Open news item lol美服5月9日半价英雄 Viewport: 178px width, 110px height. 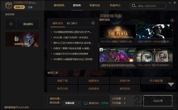(71, 54)
